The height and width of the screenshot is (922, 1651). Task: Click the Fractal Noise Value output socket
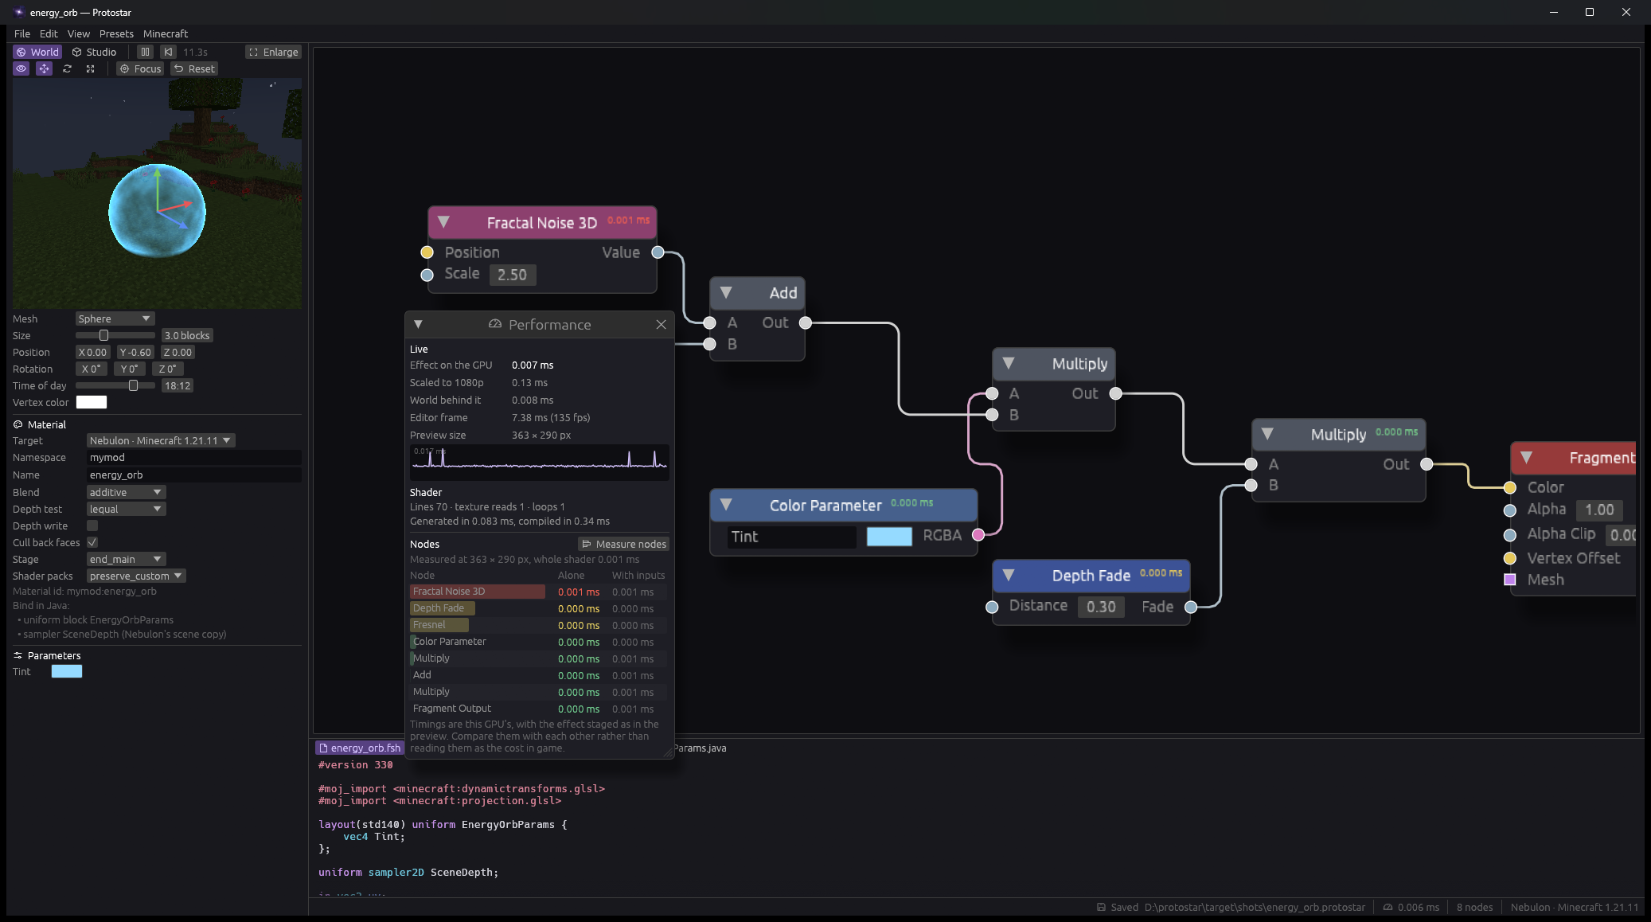658,252
